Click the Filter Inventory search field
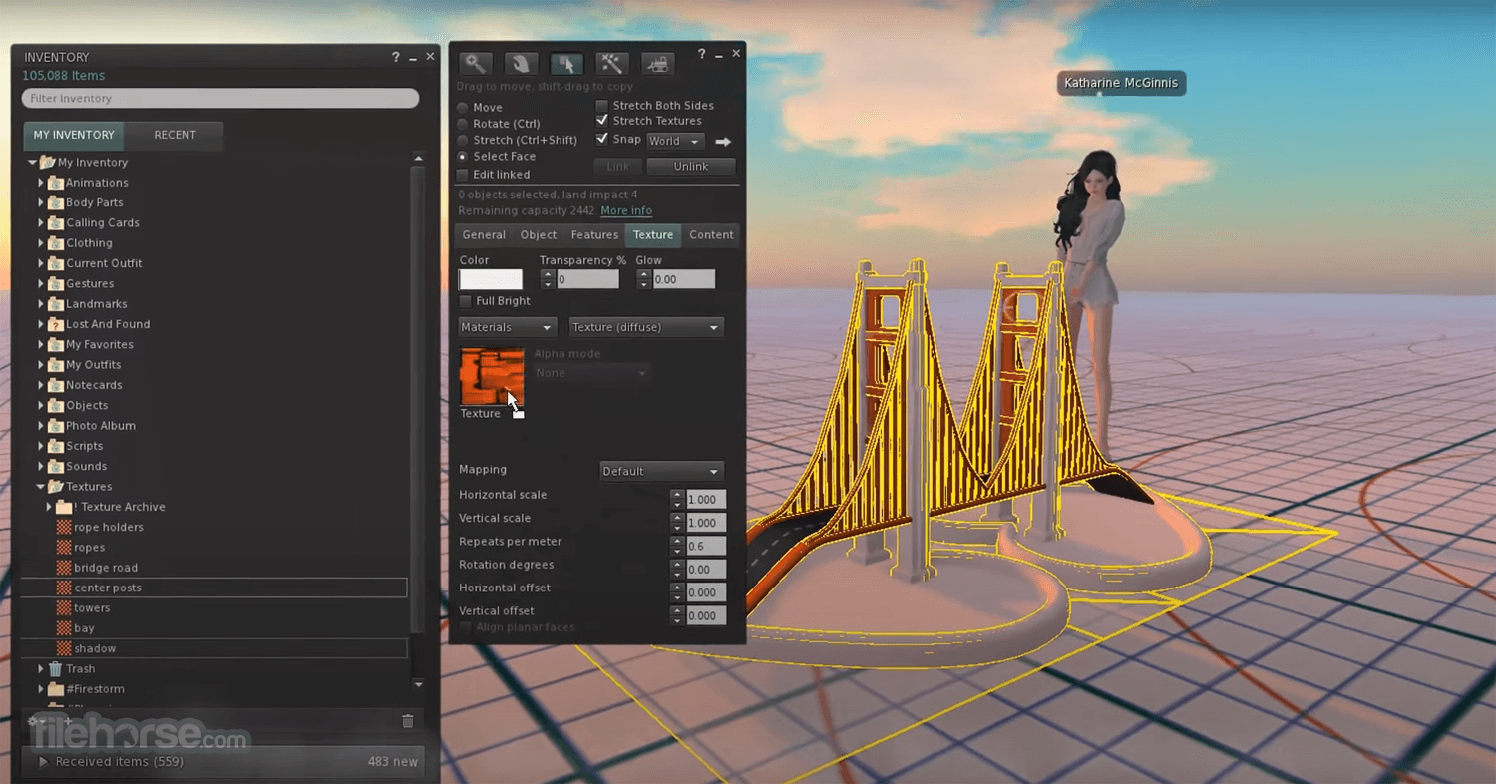This screenshot has height=784, width=1496. [x=220, y=98]
